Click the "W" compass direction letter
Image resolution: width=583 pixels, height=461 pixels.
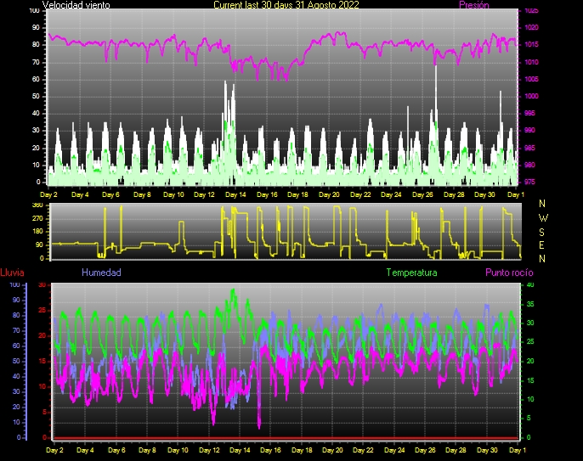click(x=543, y=218)
